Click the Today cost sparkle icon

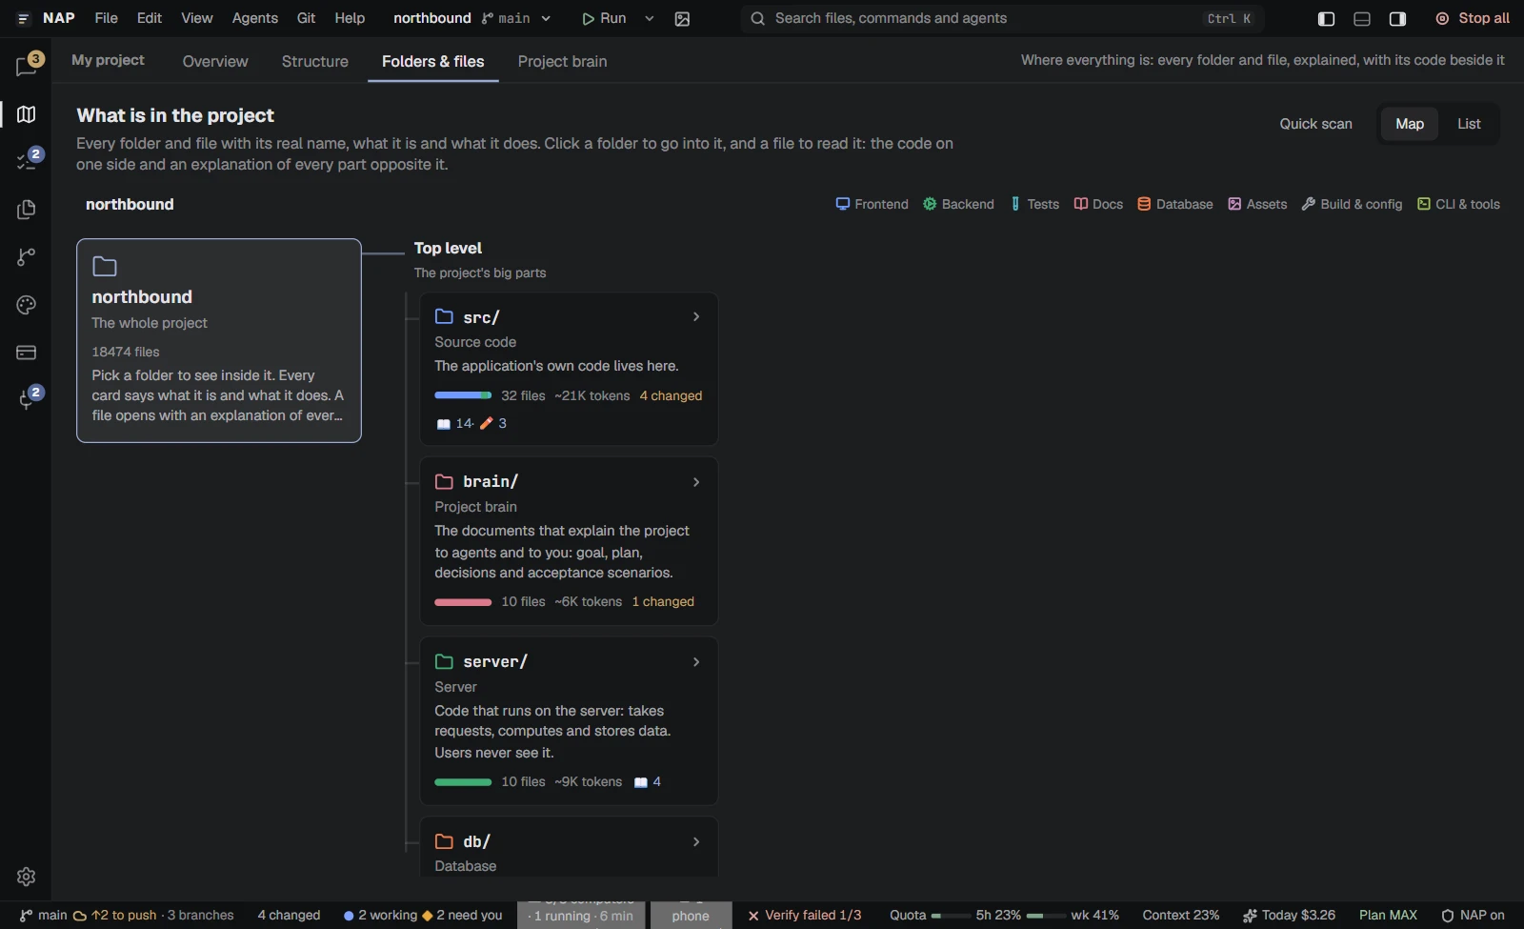point(1250,916)
